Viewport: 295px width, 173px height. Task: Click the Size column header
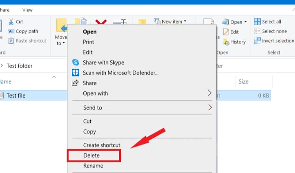coord(244,81)
